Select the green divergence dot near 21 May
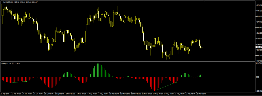The image size is (262, 96). tap(176, 82)
